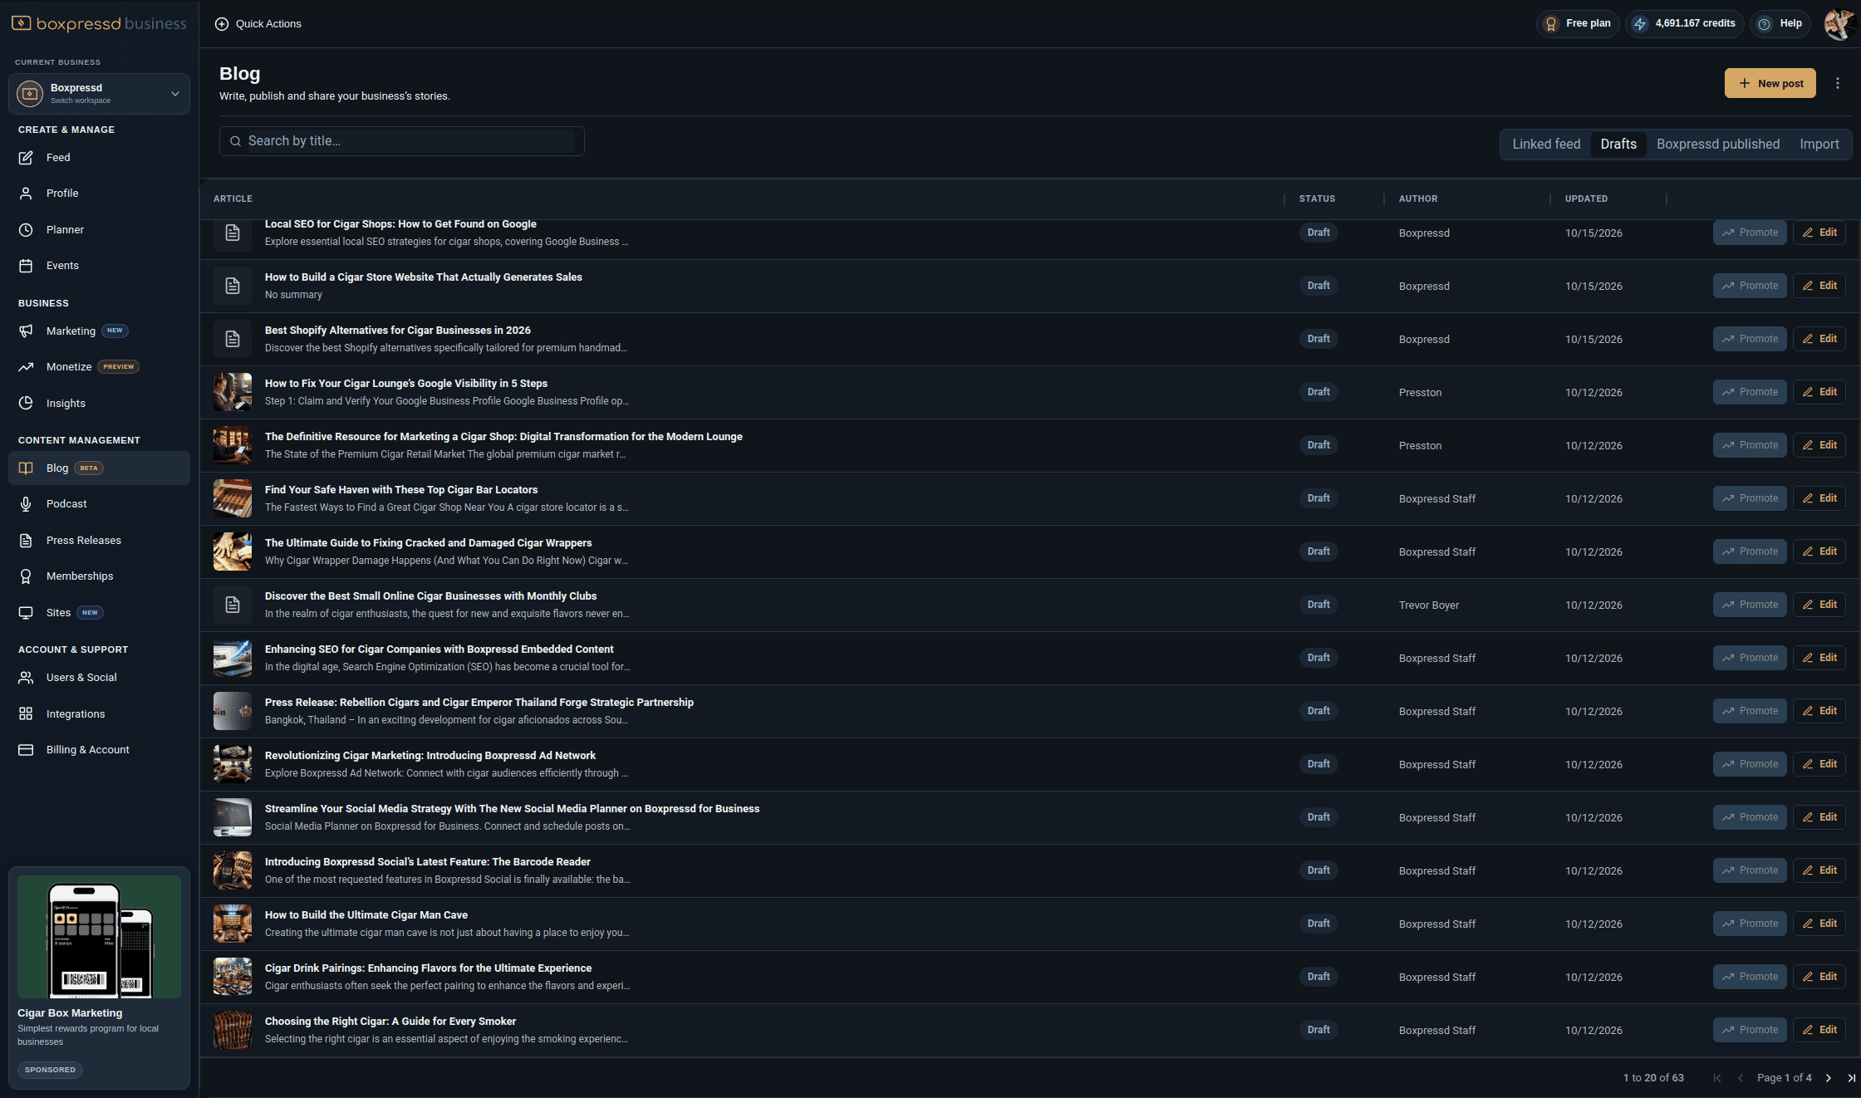Screen dimensions: 1861x1098
Task: Edit the Enhancing SEO for Cigar Companies draft
Action: (1819, 658)
